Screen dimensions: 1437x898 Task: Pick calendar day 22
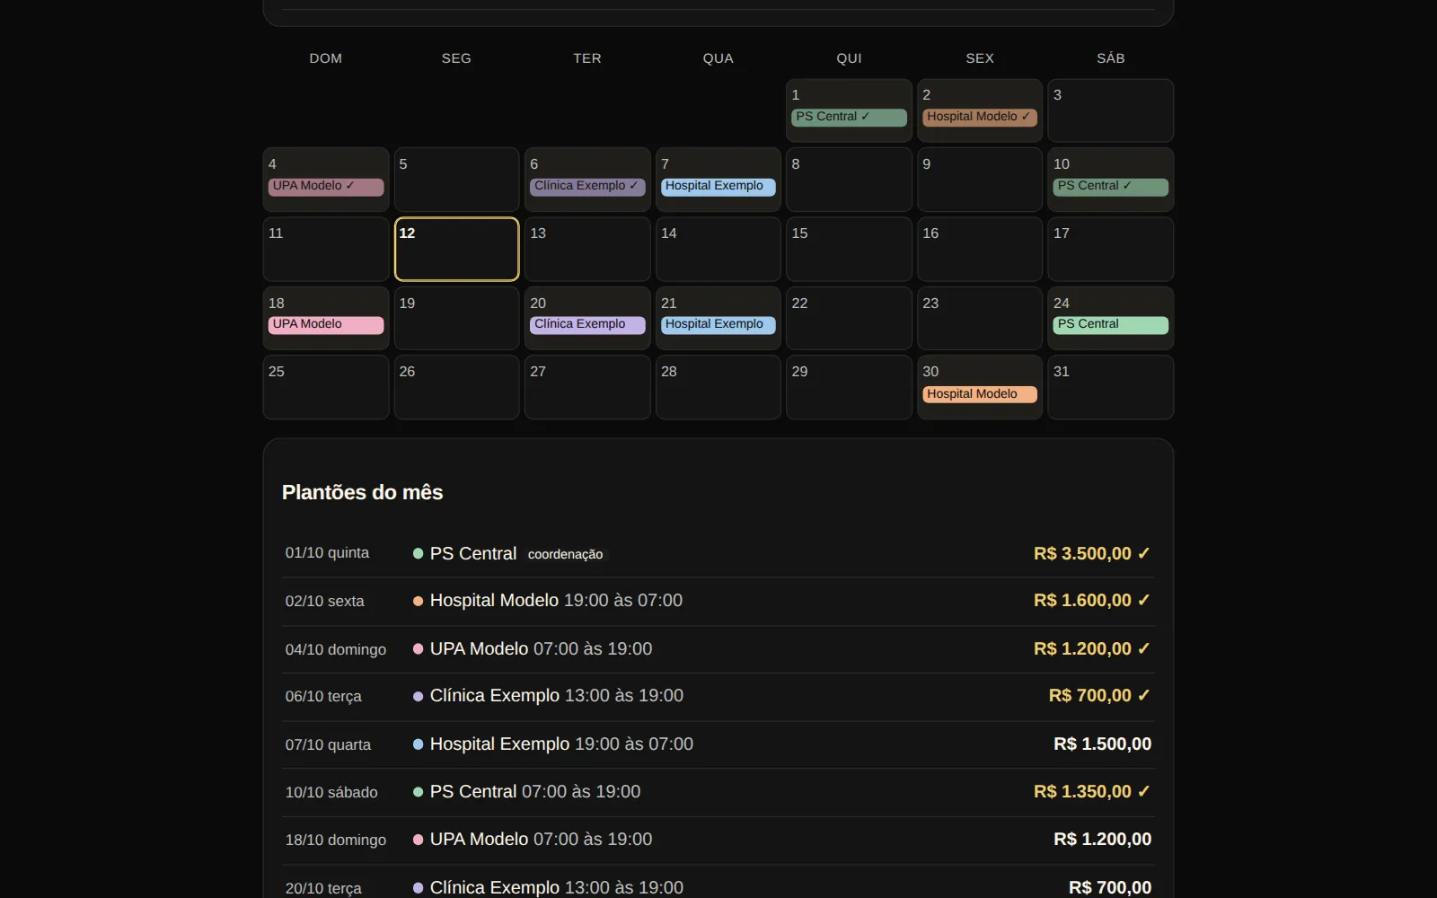(849, 318)
